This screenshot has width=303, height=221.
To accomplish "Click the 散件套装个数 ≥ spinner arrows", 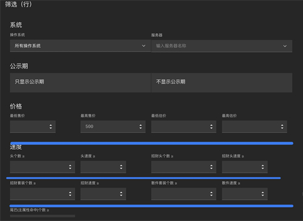I will tap(211, 194).
